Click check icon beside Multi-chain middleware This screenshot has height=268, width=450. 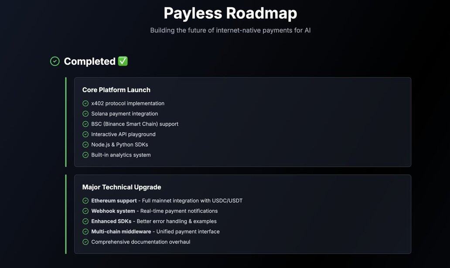coord(85,231)
